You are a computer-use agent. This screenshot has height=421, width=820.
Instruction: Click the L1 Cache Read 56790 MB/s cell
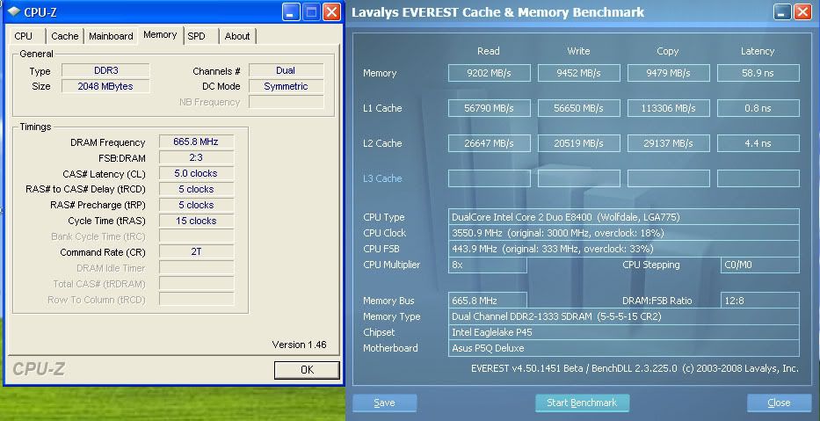pos(489,108)
